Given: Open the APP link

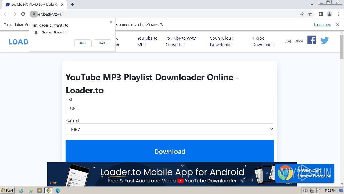Looking at the screenshot, I should click(x=299, y=41).
